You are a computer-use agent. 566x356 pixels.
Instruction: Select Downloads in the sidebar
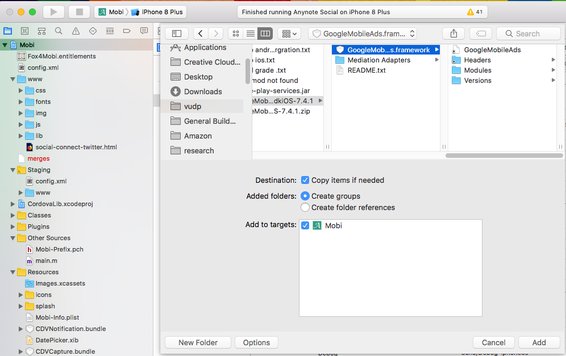click(x=202, y=91)
